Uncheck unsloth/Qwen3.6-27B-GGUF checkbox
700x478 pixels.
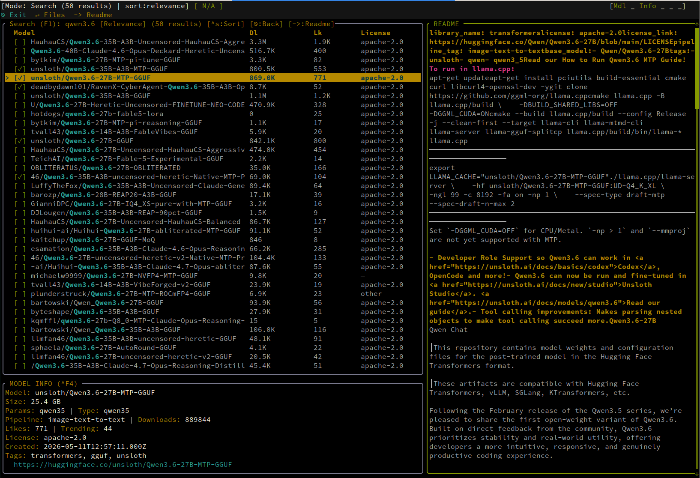coord(20,141)
